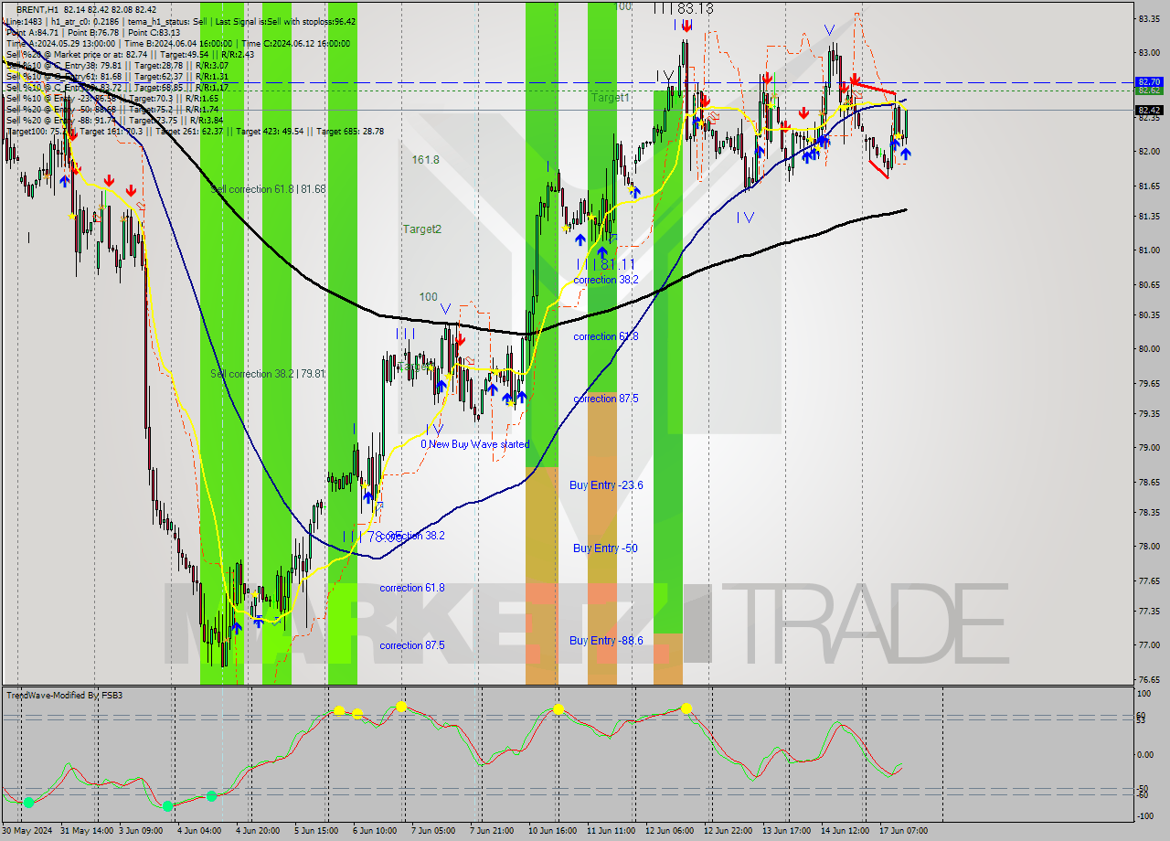Image resolution: width=1170 pixels, height=841 pixels.
Task: Click the 81.35 value on price axis
Action: pos(1150,217)
